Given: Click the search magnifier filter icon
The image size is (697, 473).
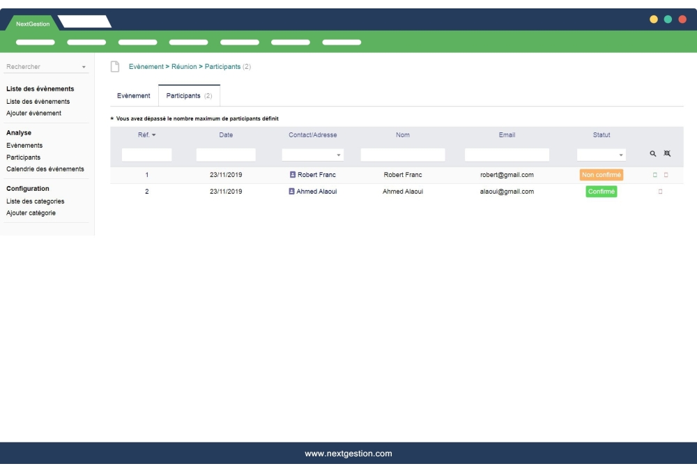Looking at the screenshot, I should pyautogui.click(x=652, y=153).
